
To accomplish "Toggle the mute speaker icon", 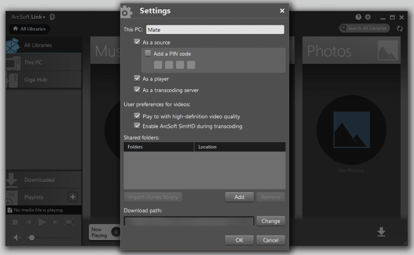I will [17, 237].
